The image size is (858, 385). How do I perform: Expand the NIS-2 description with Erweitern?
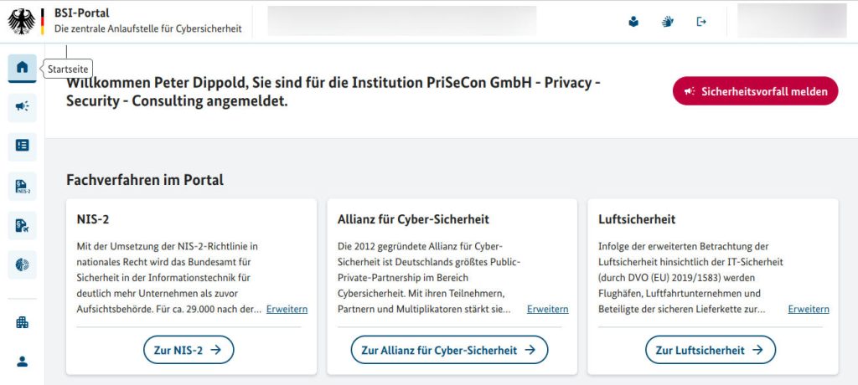(287, 309)
